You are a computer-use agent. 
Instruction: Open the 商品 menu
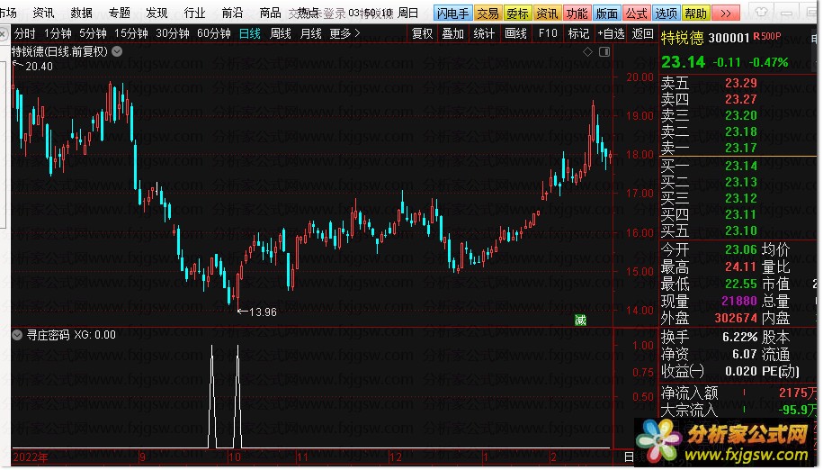(x=271, y=13)
